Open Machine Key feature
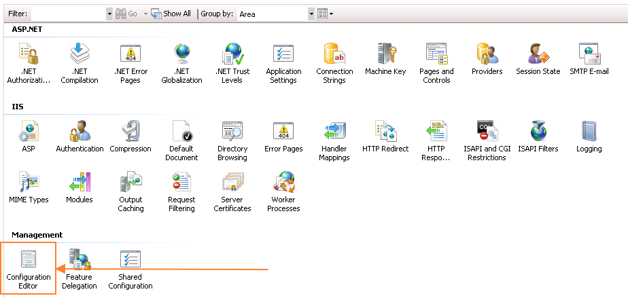The height and width of the screenshot is (298, 628). click(385, 59)
